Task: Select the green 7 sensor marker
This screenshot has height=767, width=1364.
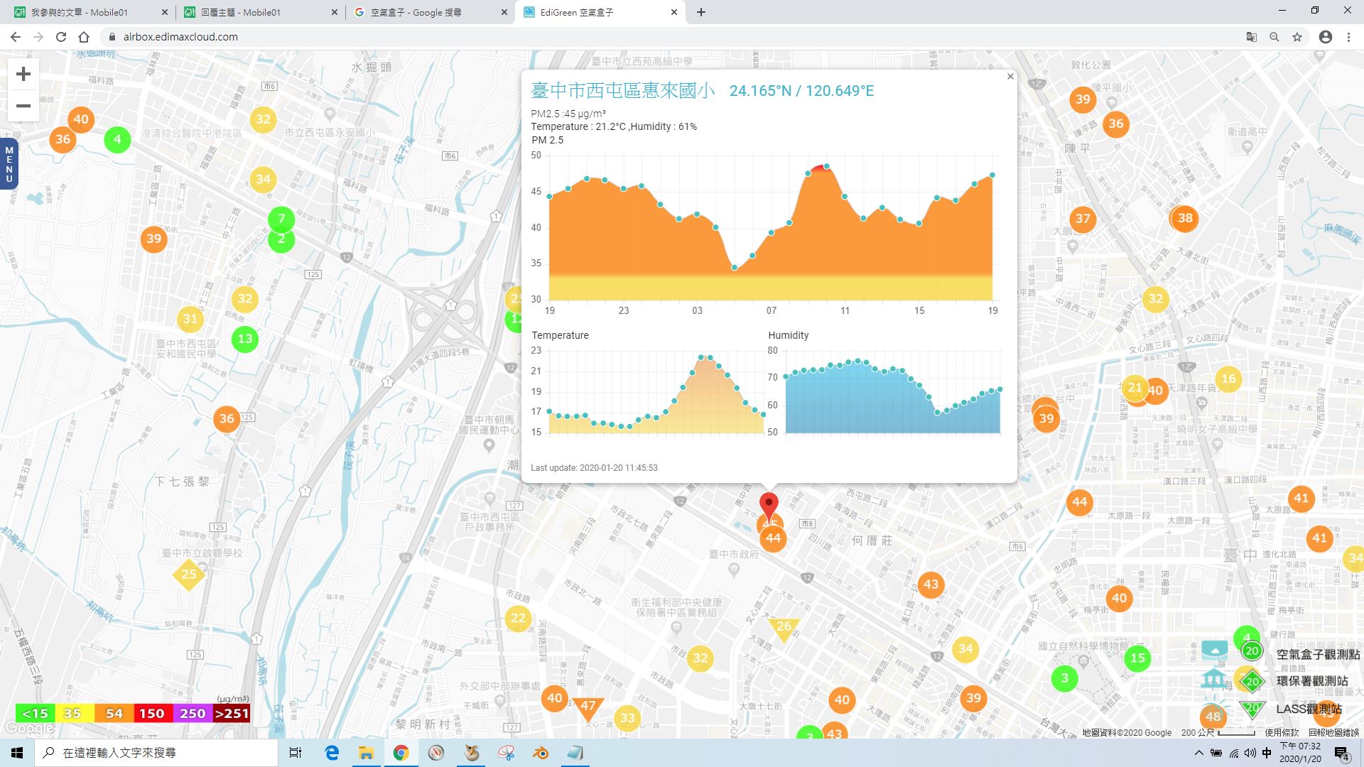Action: pyautogui.click(x=281, y=219)
